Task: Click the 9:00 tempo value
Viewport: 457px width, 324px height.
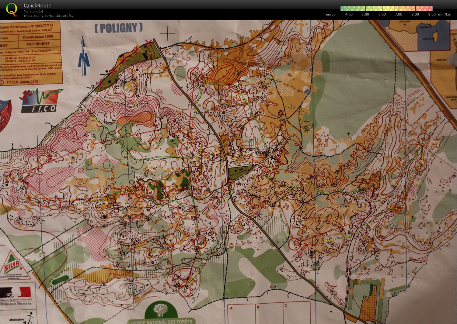Action: [432, 14]
